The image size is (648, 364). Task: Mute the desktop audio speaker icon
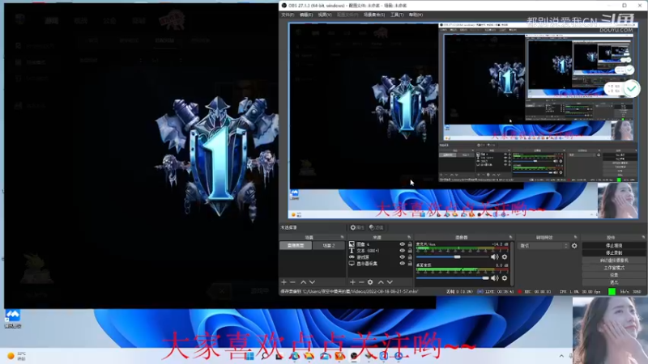pos(494,278)
